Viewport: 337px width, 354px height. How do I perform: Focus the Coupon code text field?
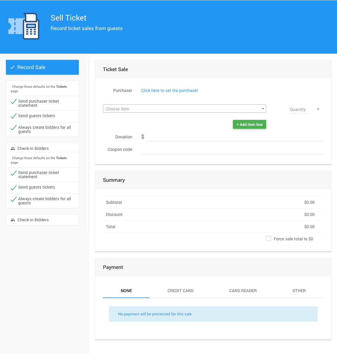[232, 150]
